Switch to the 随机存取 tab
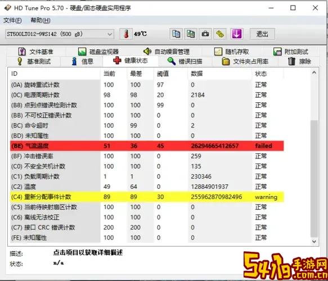 [x=232, y=52]
